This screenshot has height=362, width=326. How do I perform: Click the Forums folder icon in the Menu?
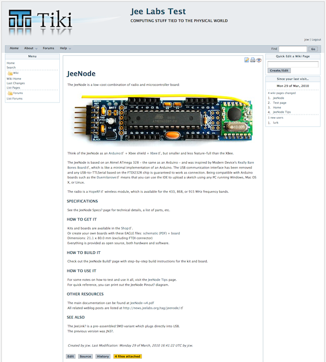tap(10, 93)
